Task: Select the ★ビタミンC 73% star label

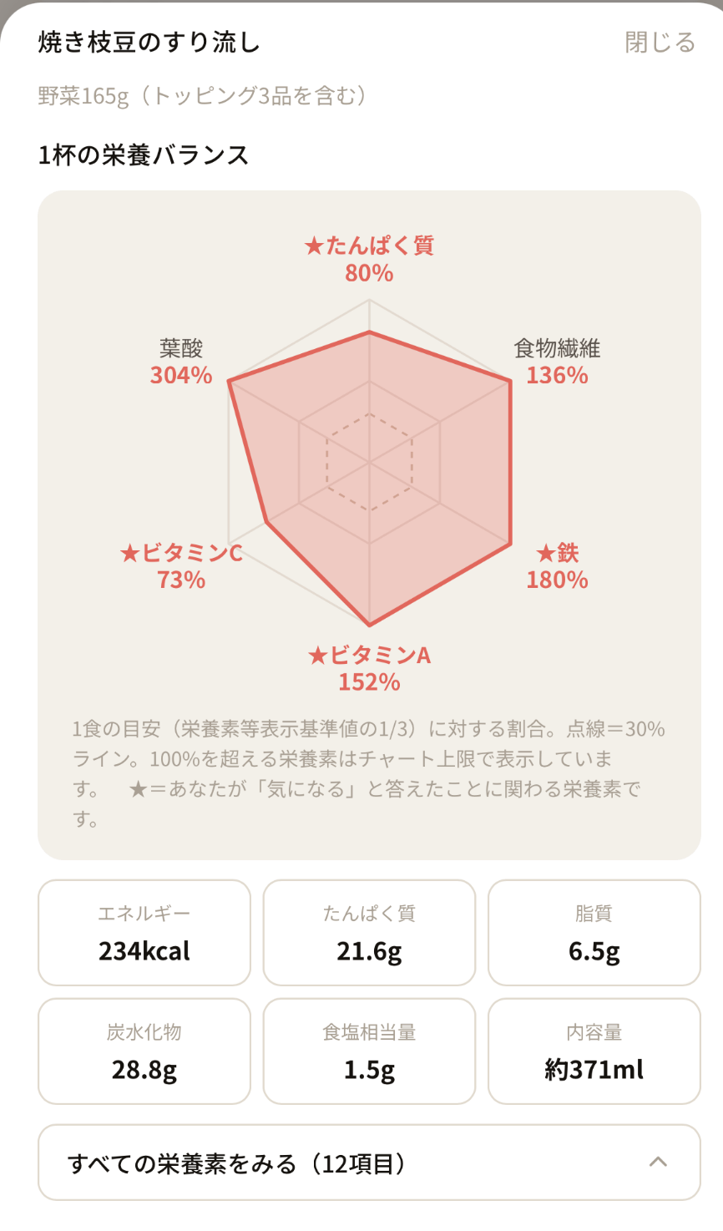Action: coord(181,566)
